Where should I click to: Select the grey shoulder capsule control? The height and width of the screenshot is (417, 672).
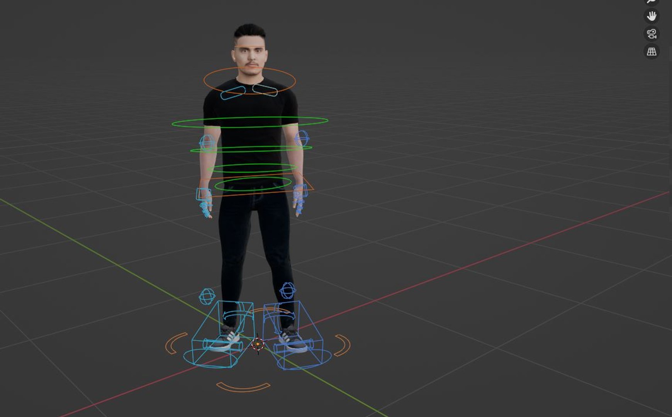coord(265,90)
